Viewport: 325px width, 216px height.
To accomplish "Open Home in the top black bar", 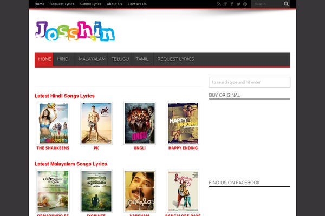I will [40, 4].
